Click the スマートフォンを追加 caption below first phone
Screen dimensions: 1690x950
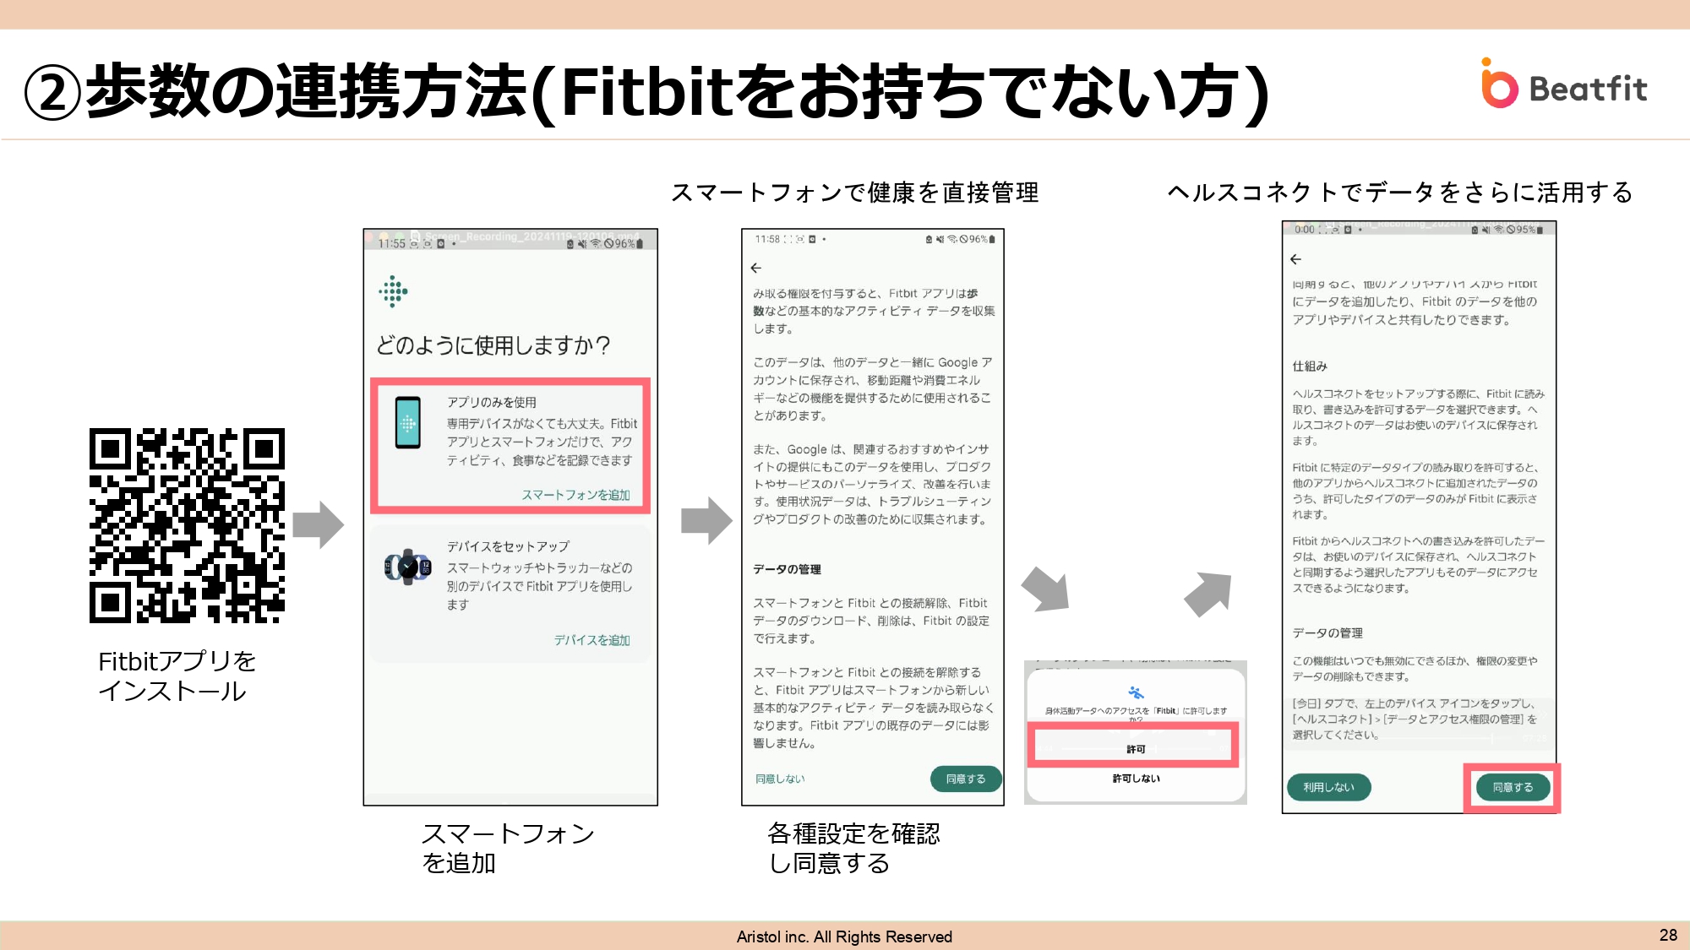pos(508,848)
